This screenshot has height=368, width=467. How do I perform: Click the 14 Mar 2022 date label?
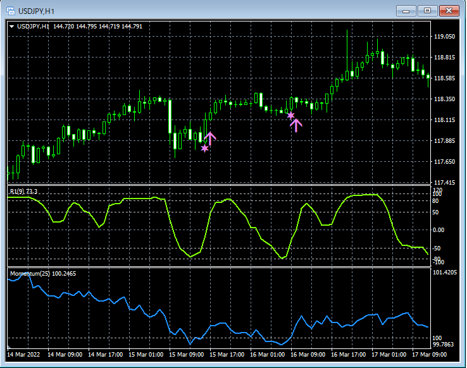click(x=24, y=355)
